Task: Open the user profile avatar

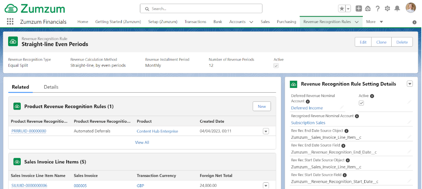Action: tap(411, 8)
